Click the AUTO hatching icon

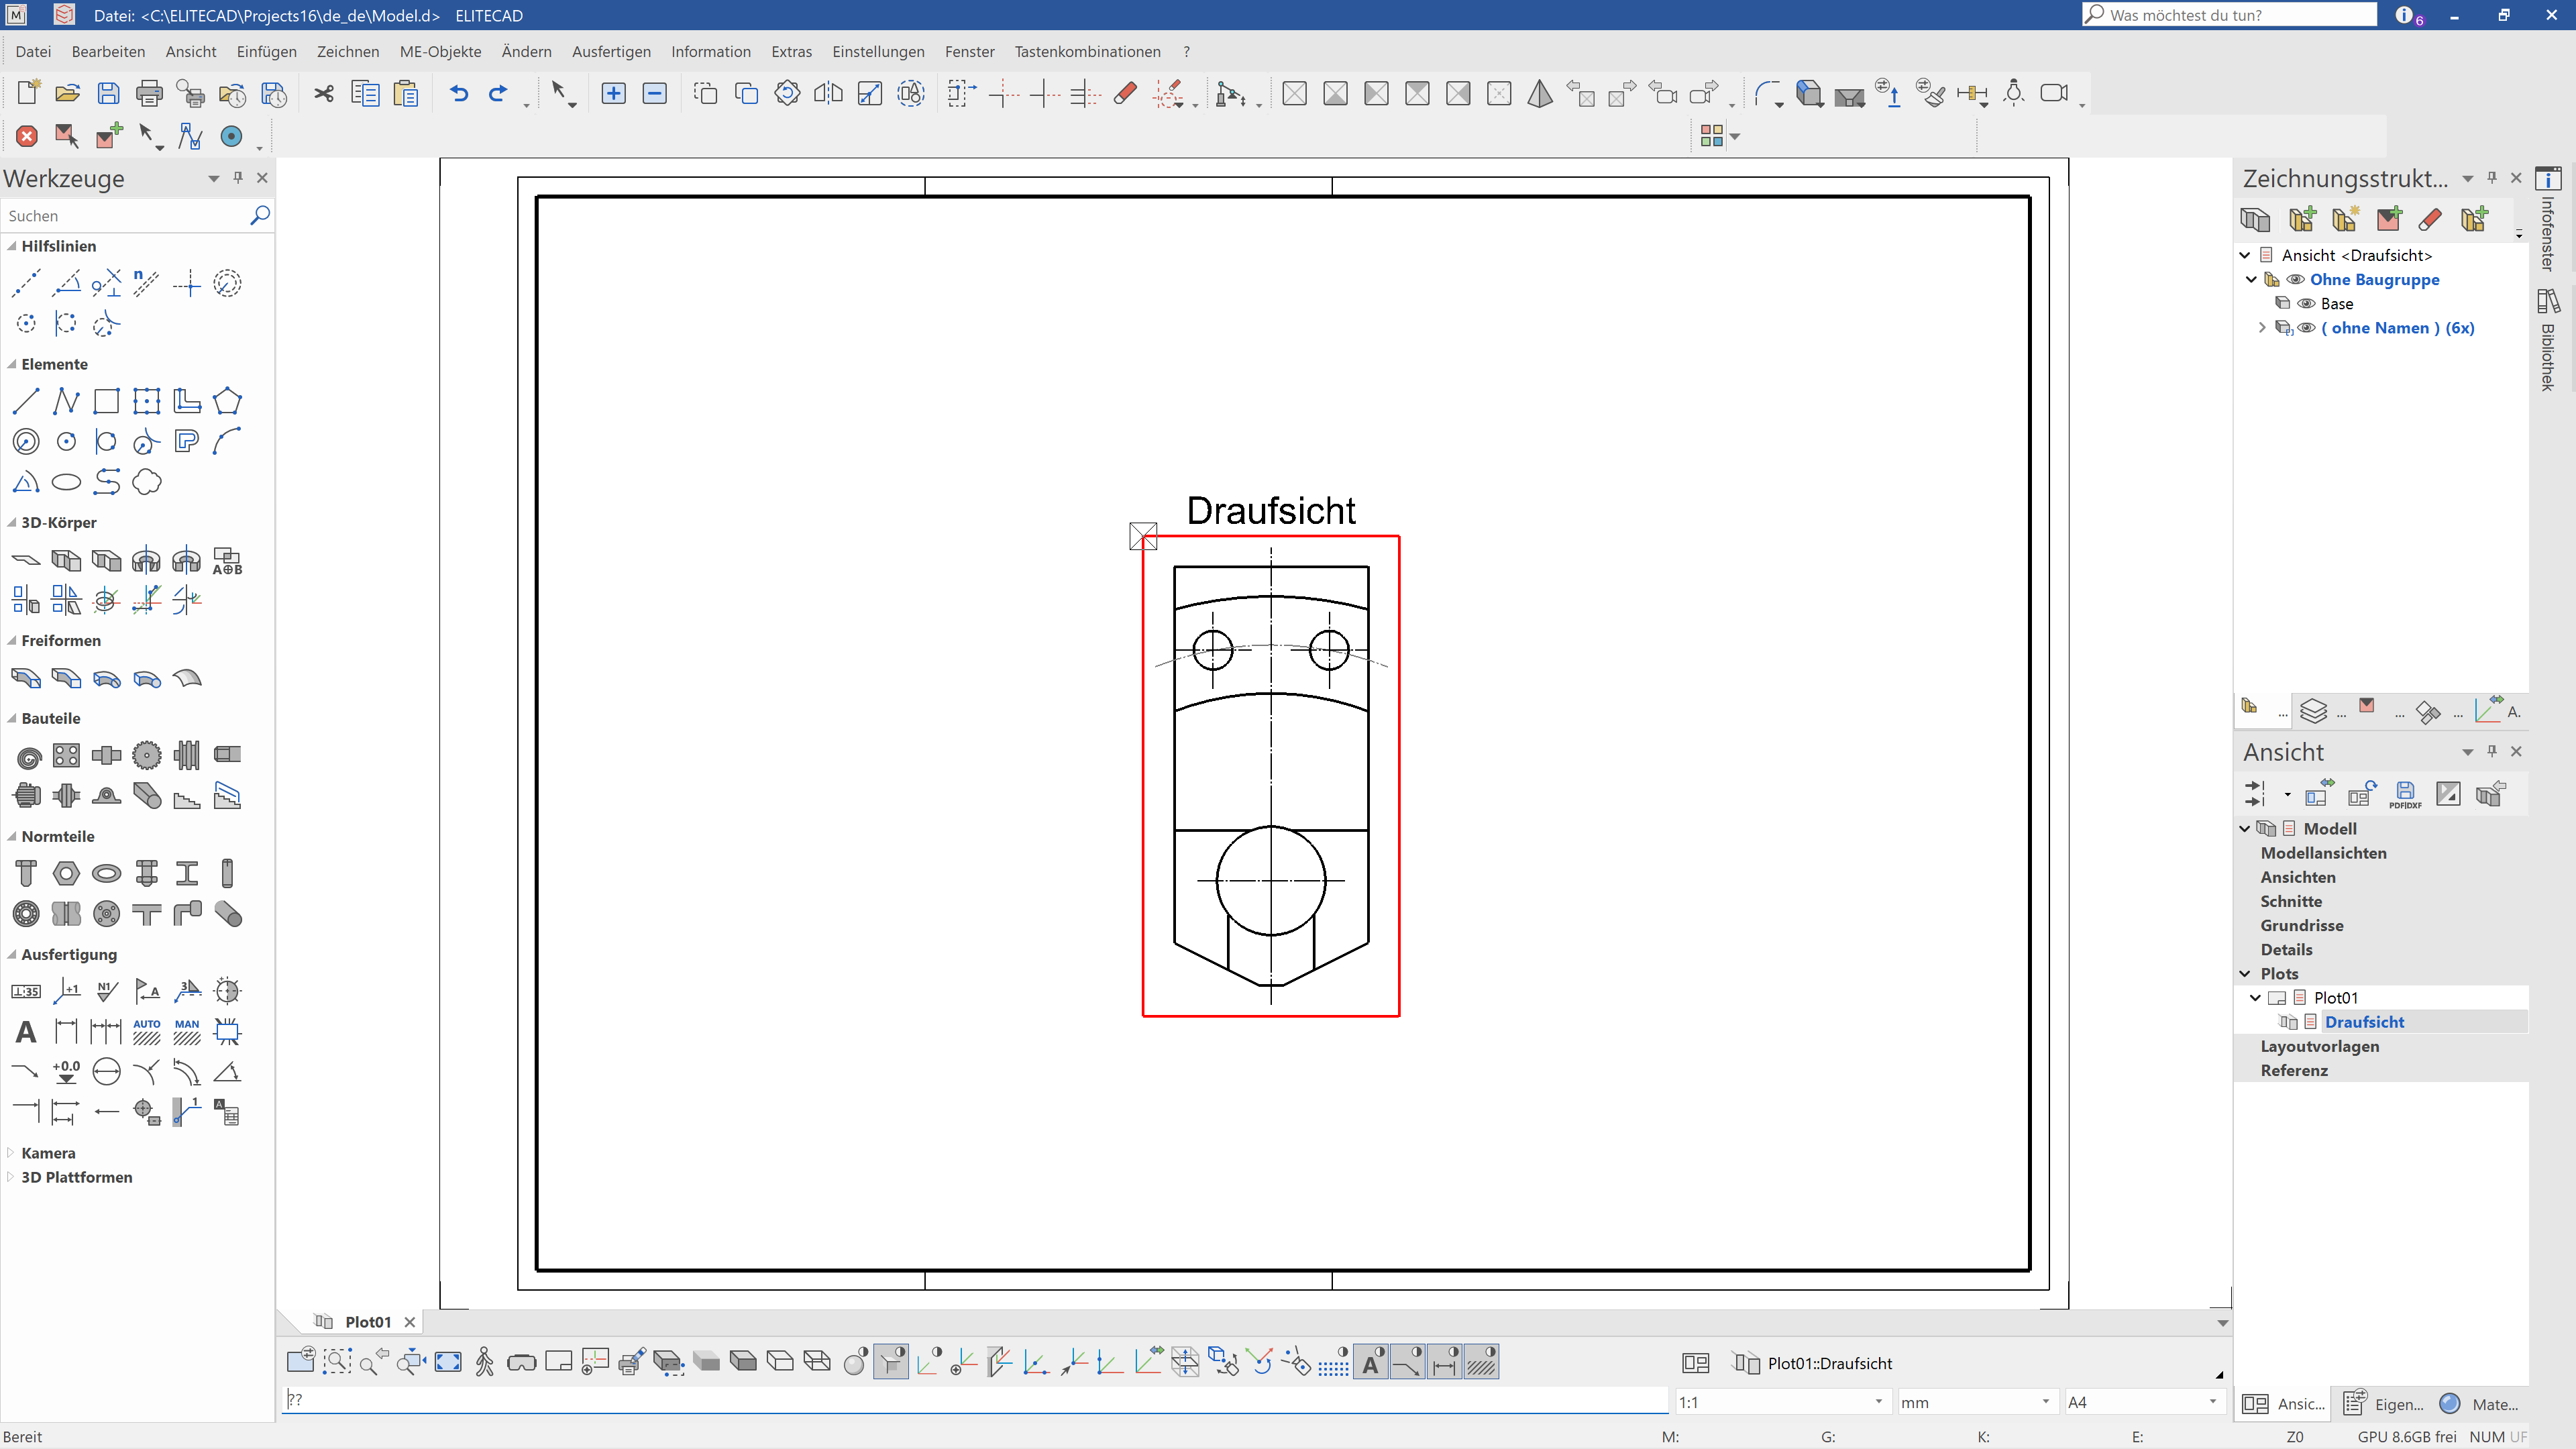pyautogui.click(x=146, y=1032)
